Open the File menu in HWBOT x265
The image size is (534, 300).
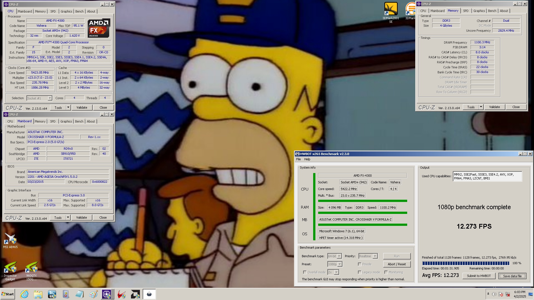tap(298, 159)
